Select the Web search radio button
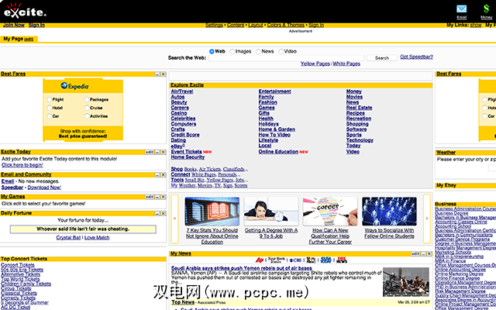496x310 pixels. pos(212,51)
